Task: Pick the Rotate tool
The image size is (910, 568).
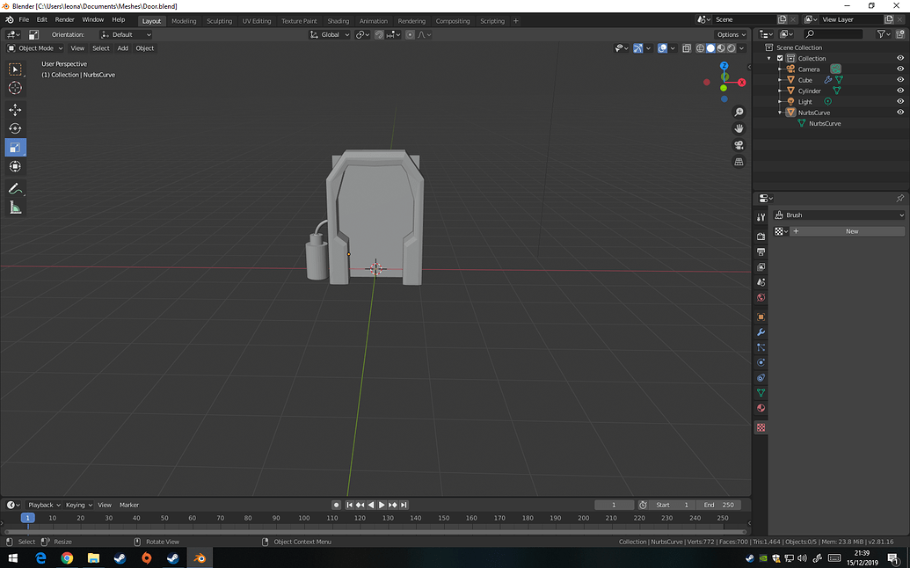Action: pyautogui.click(x=16, y=128)
